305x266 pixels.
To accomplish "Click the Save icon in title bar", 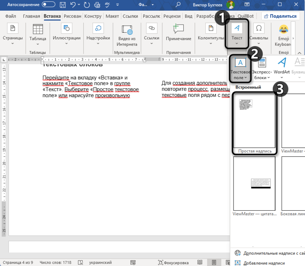I will point(63,5).
